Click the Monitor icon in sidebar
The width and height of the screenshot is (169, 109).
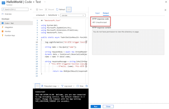[3, 31]
